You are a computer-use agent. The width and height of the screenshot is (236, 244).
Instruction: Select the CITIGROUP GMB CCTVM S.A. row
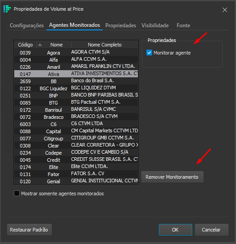[x=76, y=138]
